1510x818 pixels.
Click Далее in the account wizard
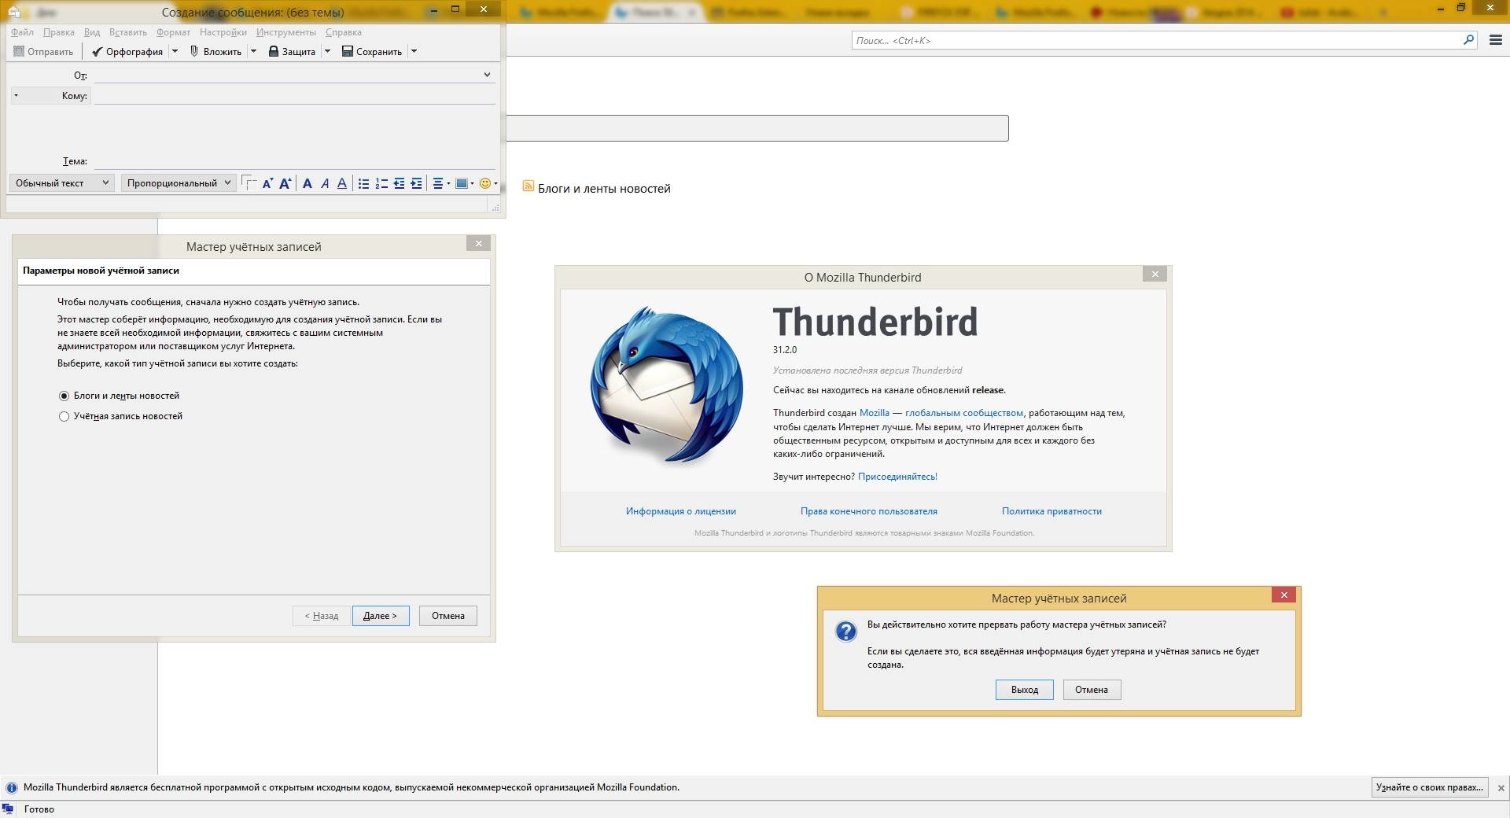pos(381,616)
